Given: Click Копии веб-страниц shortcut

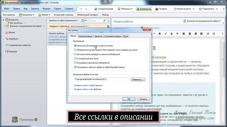Looking at the screenshot, I should (63, 15).
